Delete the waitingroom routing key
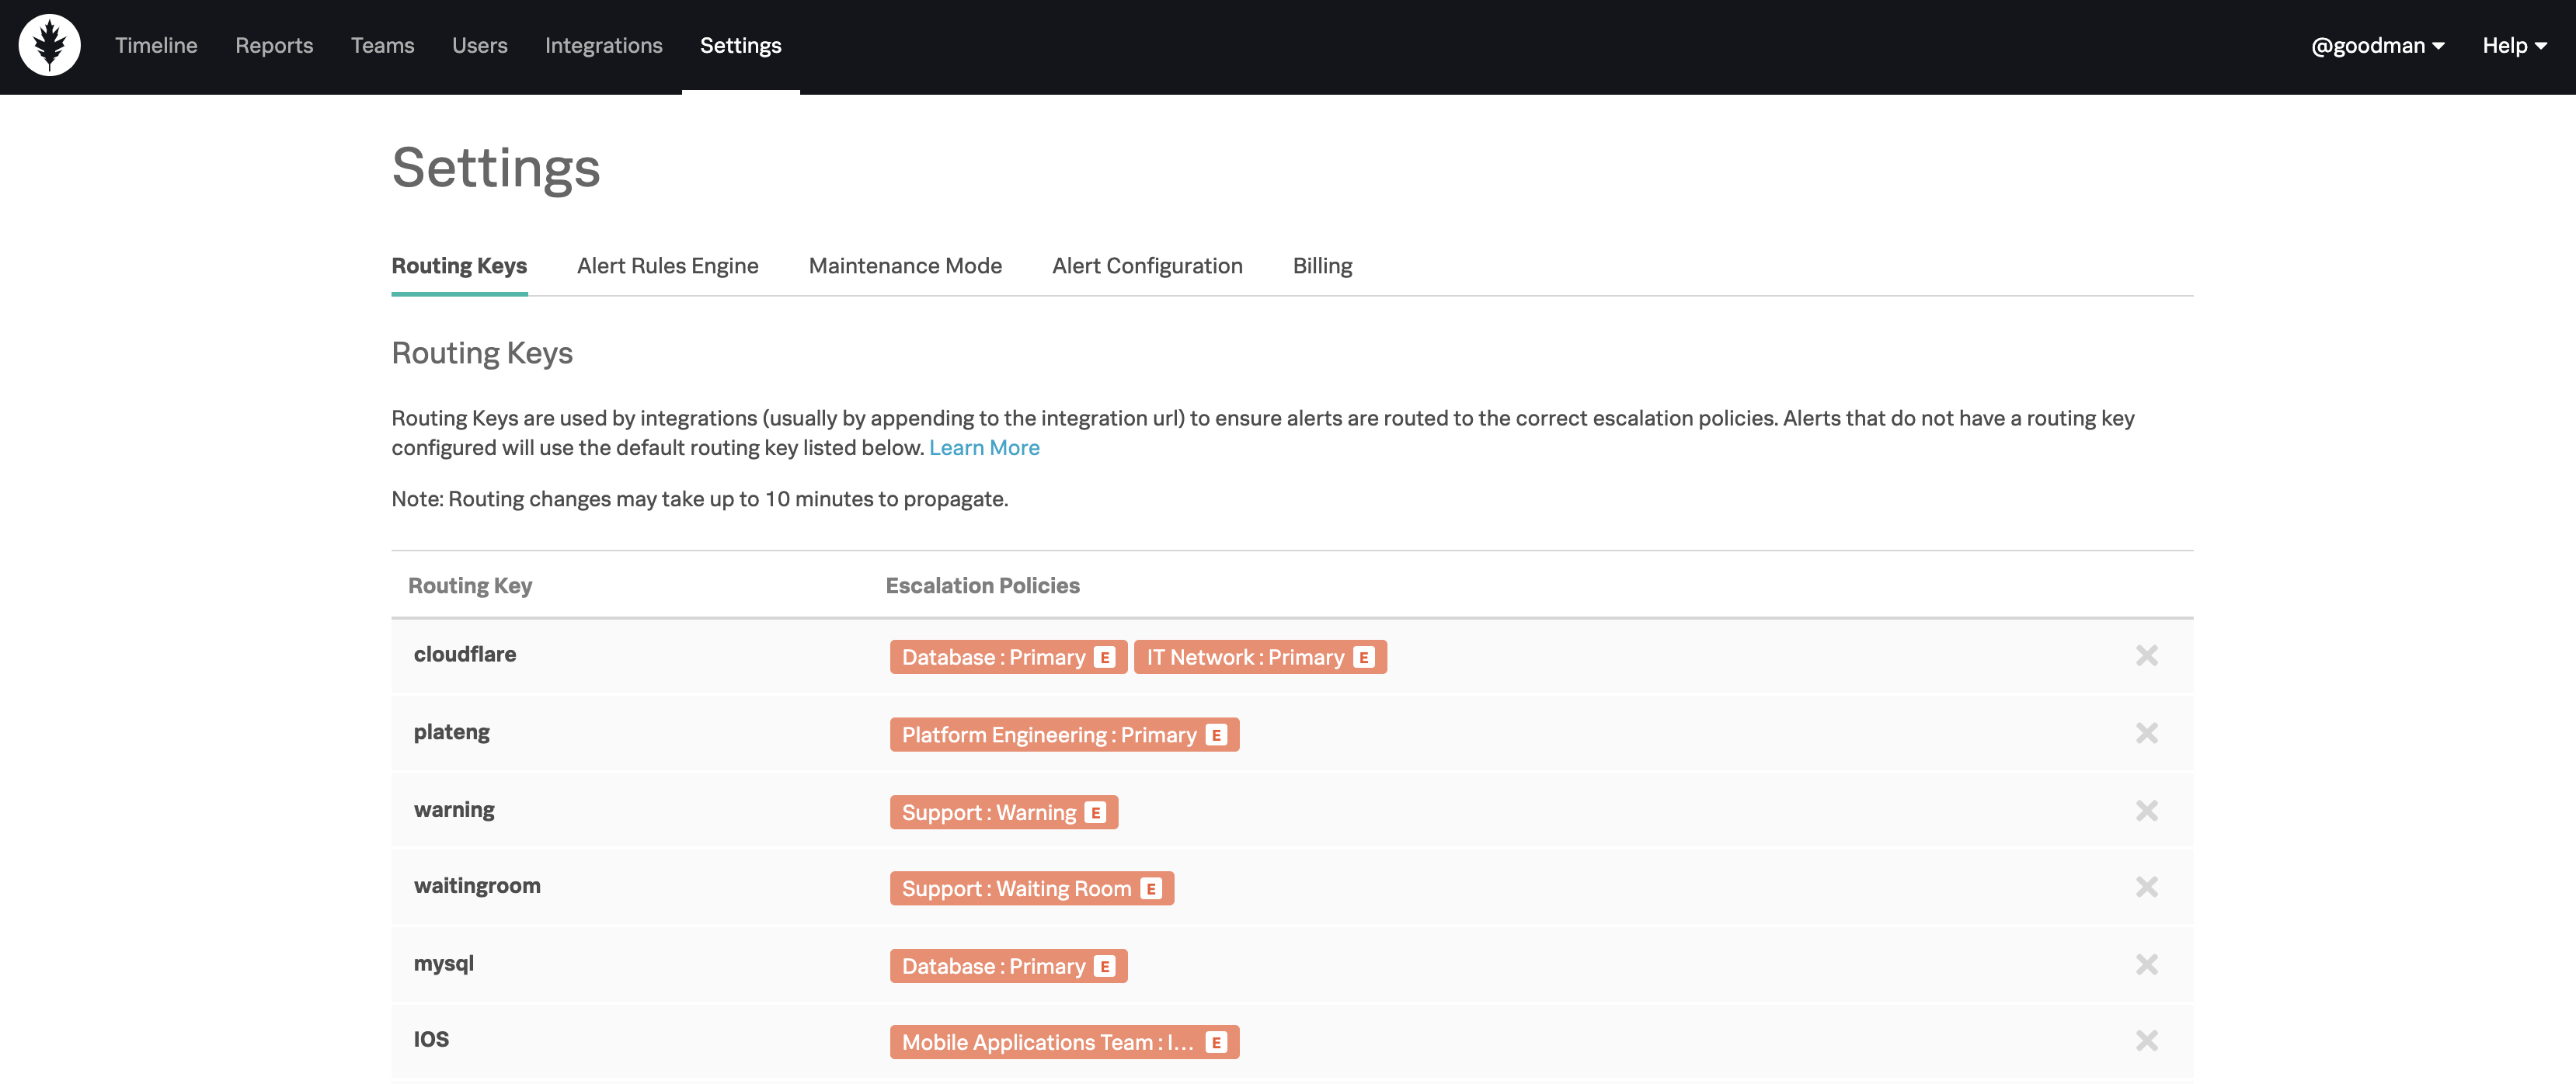2576x1084 pixels. pos(2146,887)
